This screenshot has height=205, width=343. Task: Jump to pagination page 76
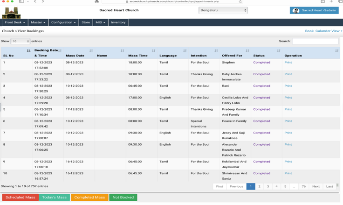click(304, 187)
